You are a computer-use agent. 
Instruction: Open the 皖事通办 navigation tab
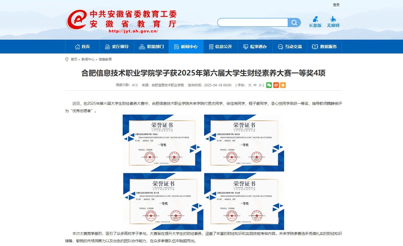(x=255, y=46)
